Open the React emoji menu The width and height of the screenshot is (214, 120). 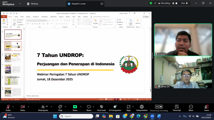click(89, 106)
